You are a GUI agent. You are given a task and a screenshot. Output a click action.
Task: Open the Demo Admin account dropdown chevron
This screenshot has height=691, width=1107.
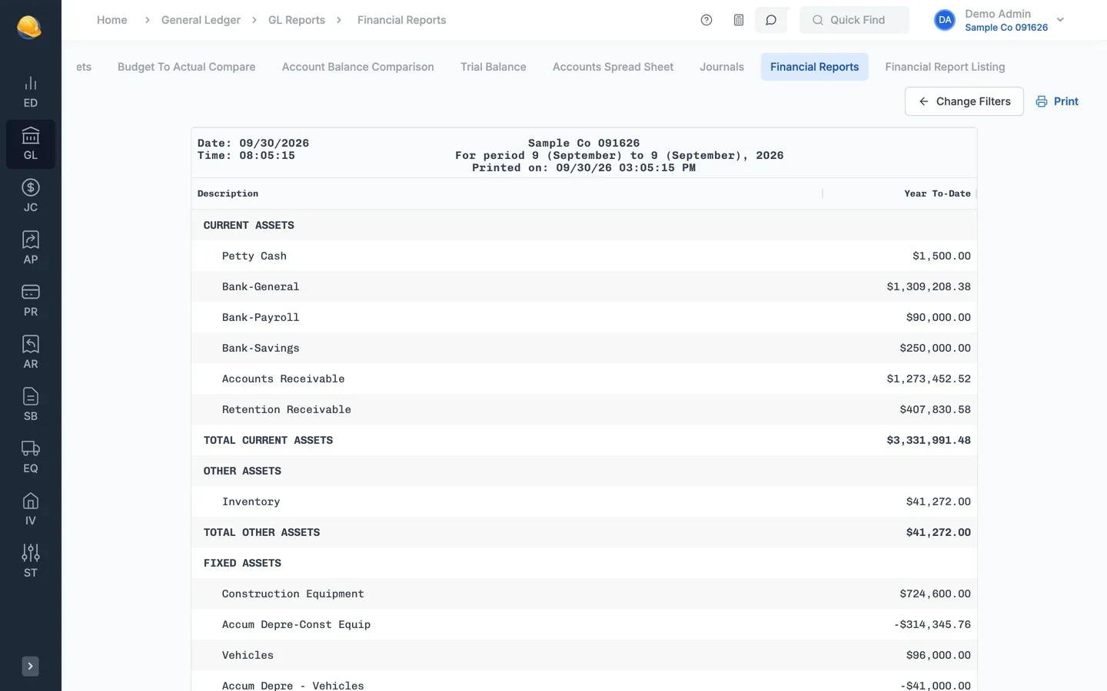[x=1060, y=20]
